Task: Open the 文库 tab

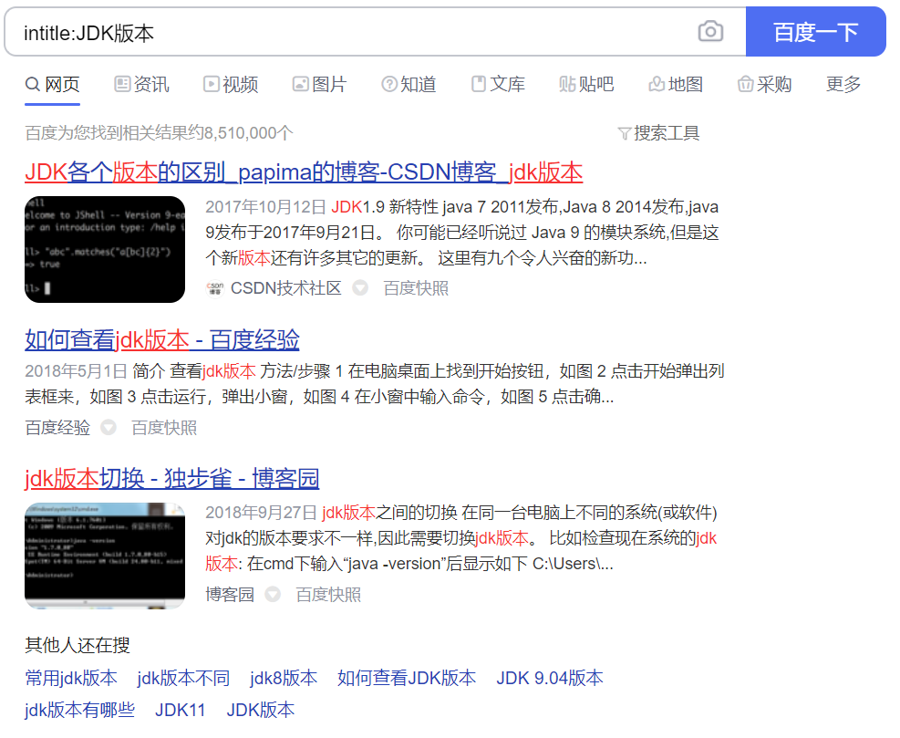Action: coord(498,85)
